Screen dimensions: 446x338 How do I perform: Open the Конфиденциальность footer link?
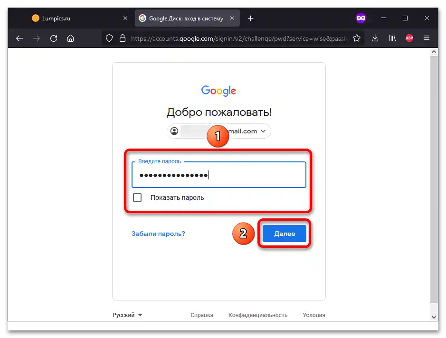pos(258,315)
